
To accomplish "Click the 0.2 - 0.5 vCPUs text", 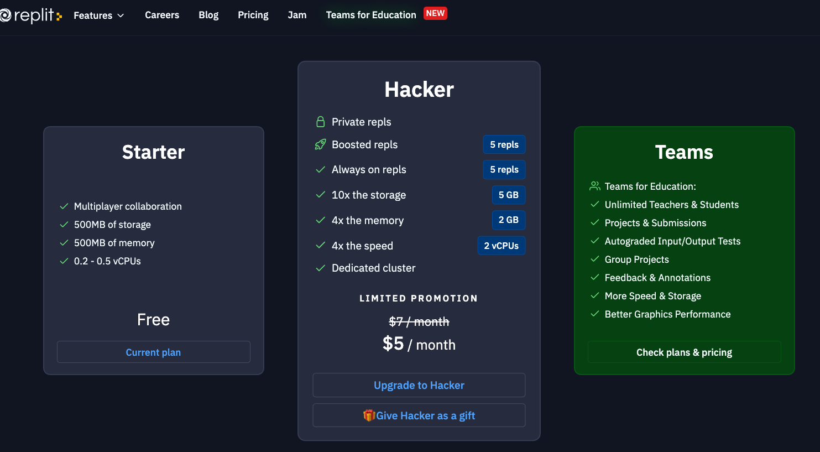I will 107,261.
